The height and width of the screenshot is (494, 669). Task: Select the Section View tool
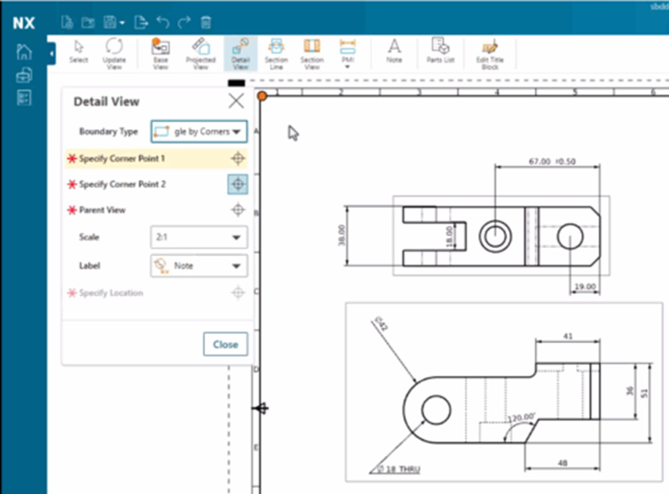tap(312, 51)
